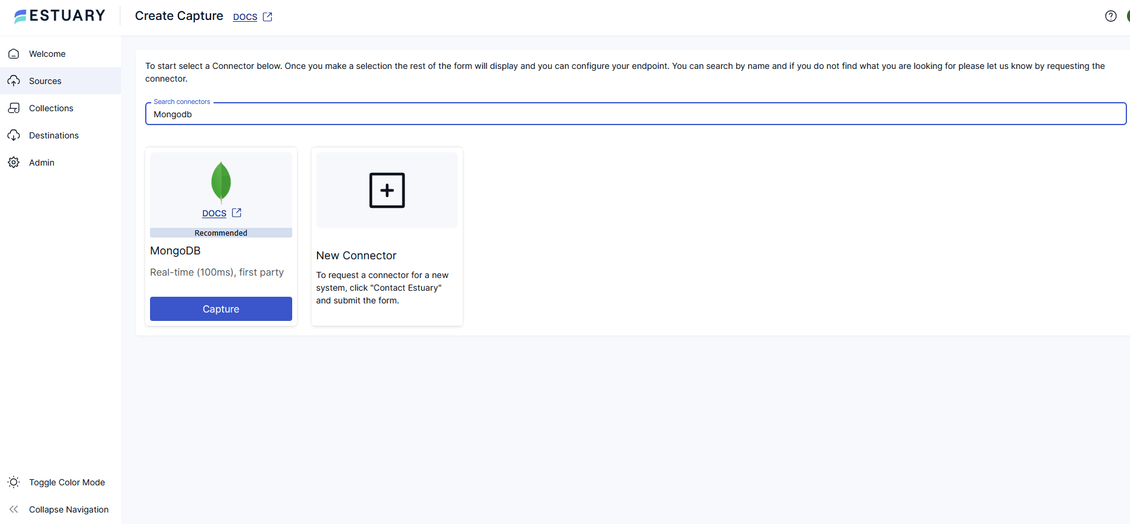Click the Destinations cloud download icon
Viewport: 1130px width, 524px height.
coord(14,135)
